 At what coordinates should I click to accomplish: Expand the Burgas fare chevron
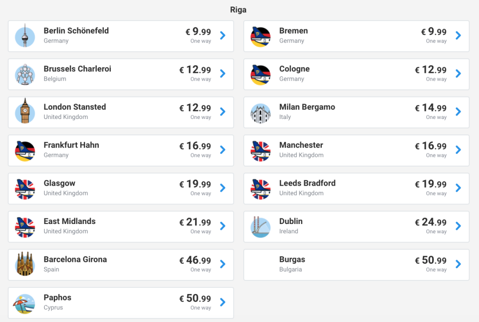pyautogui.click(x=458, y=264)
